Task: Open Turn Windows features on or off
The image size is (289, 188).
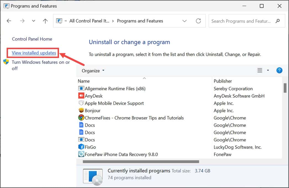Action: (41, 65)
